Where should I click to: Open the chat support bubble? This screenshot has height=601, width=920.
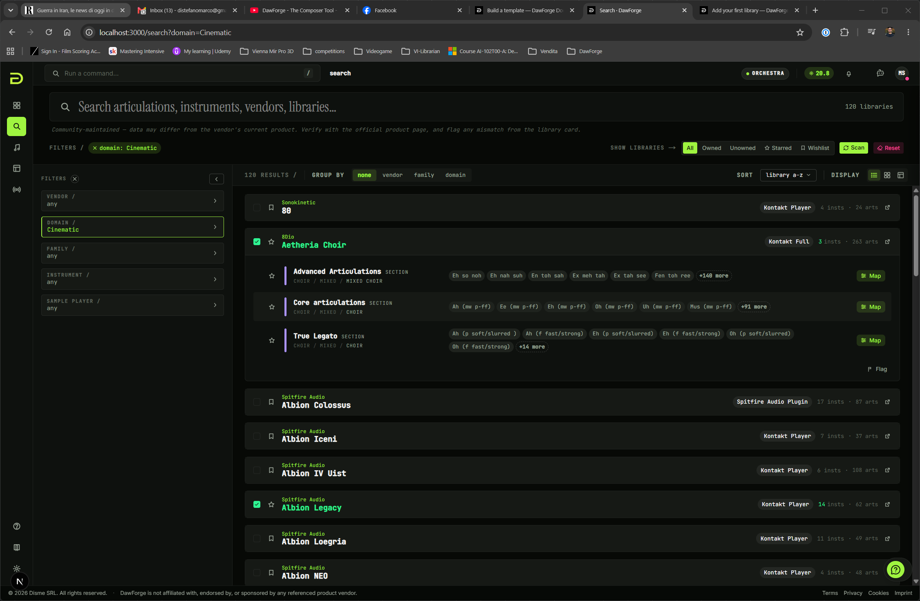click(895, 570)
